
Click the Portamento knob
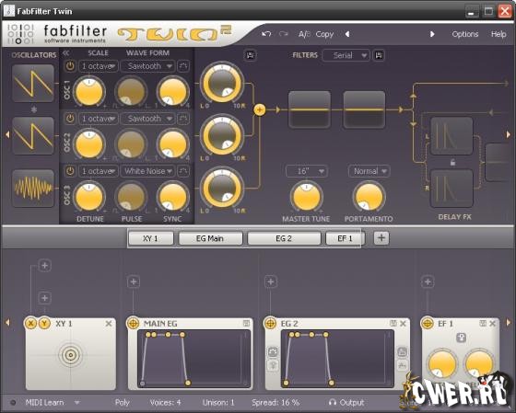[369, 197]
